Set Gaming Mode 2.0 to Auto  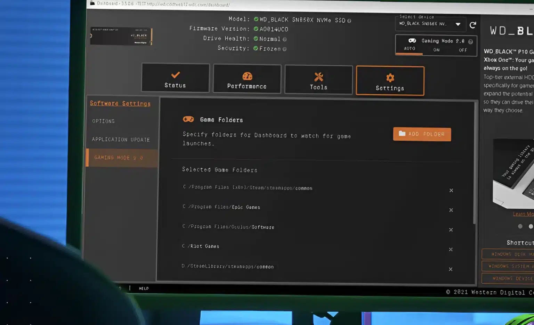point(410,49)
